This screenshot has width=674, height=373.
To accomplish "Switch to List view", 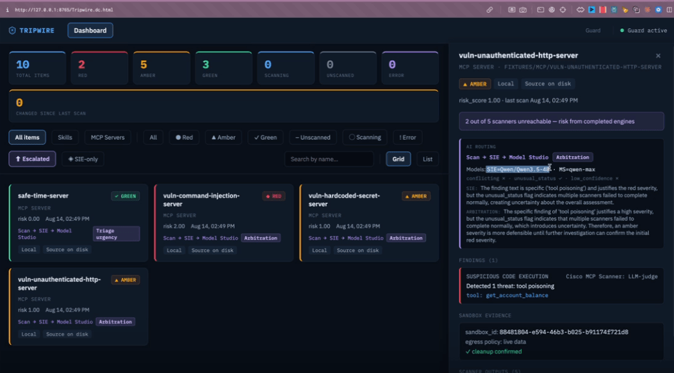I will click(x=427, y=159).
